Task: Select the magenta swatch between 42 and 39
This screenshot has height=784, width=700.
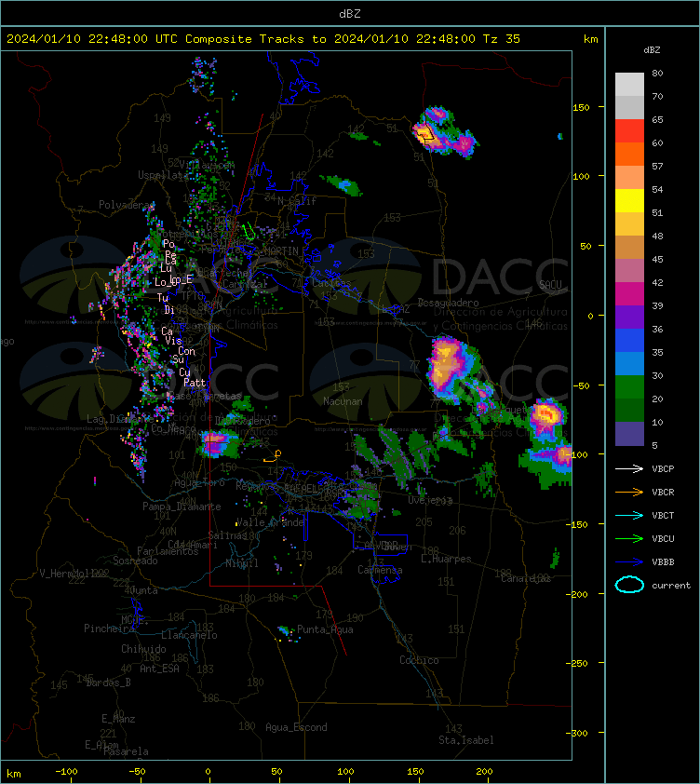Action: tap(629, 293)
